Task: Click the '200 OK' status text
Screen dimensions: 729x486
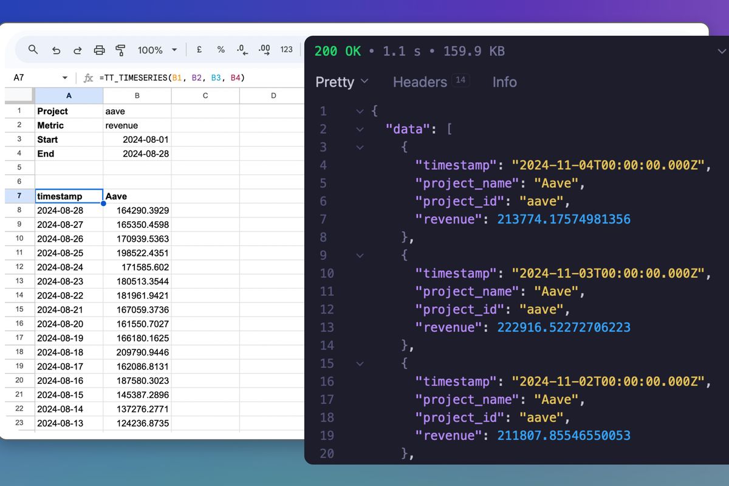Action: 338,51
